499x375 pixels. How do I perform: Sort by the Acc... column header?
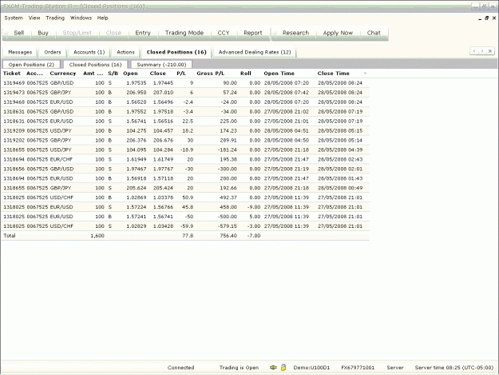click(34, 74)
